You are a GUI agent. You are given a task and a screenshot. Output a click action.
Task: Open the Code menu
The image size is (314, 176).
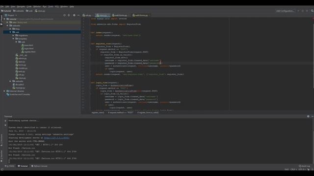(x=29, y=6)
